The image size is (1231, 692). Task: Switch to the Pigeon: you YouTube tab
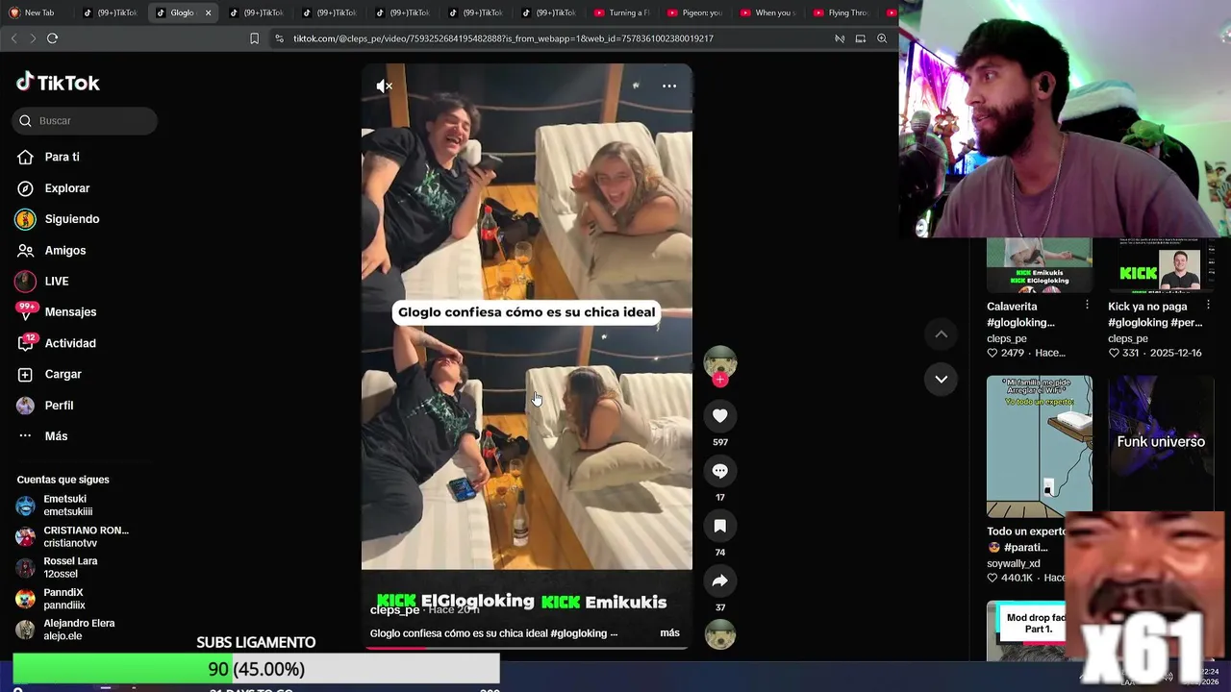point(695,12)
